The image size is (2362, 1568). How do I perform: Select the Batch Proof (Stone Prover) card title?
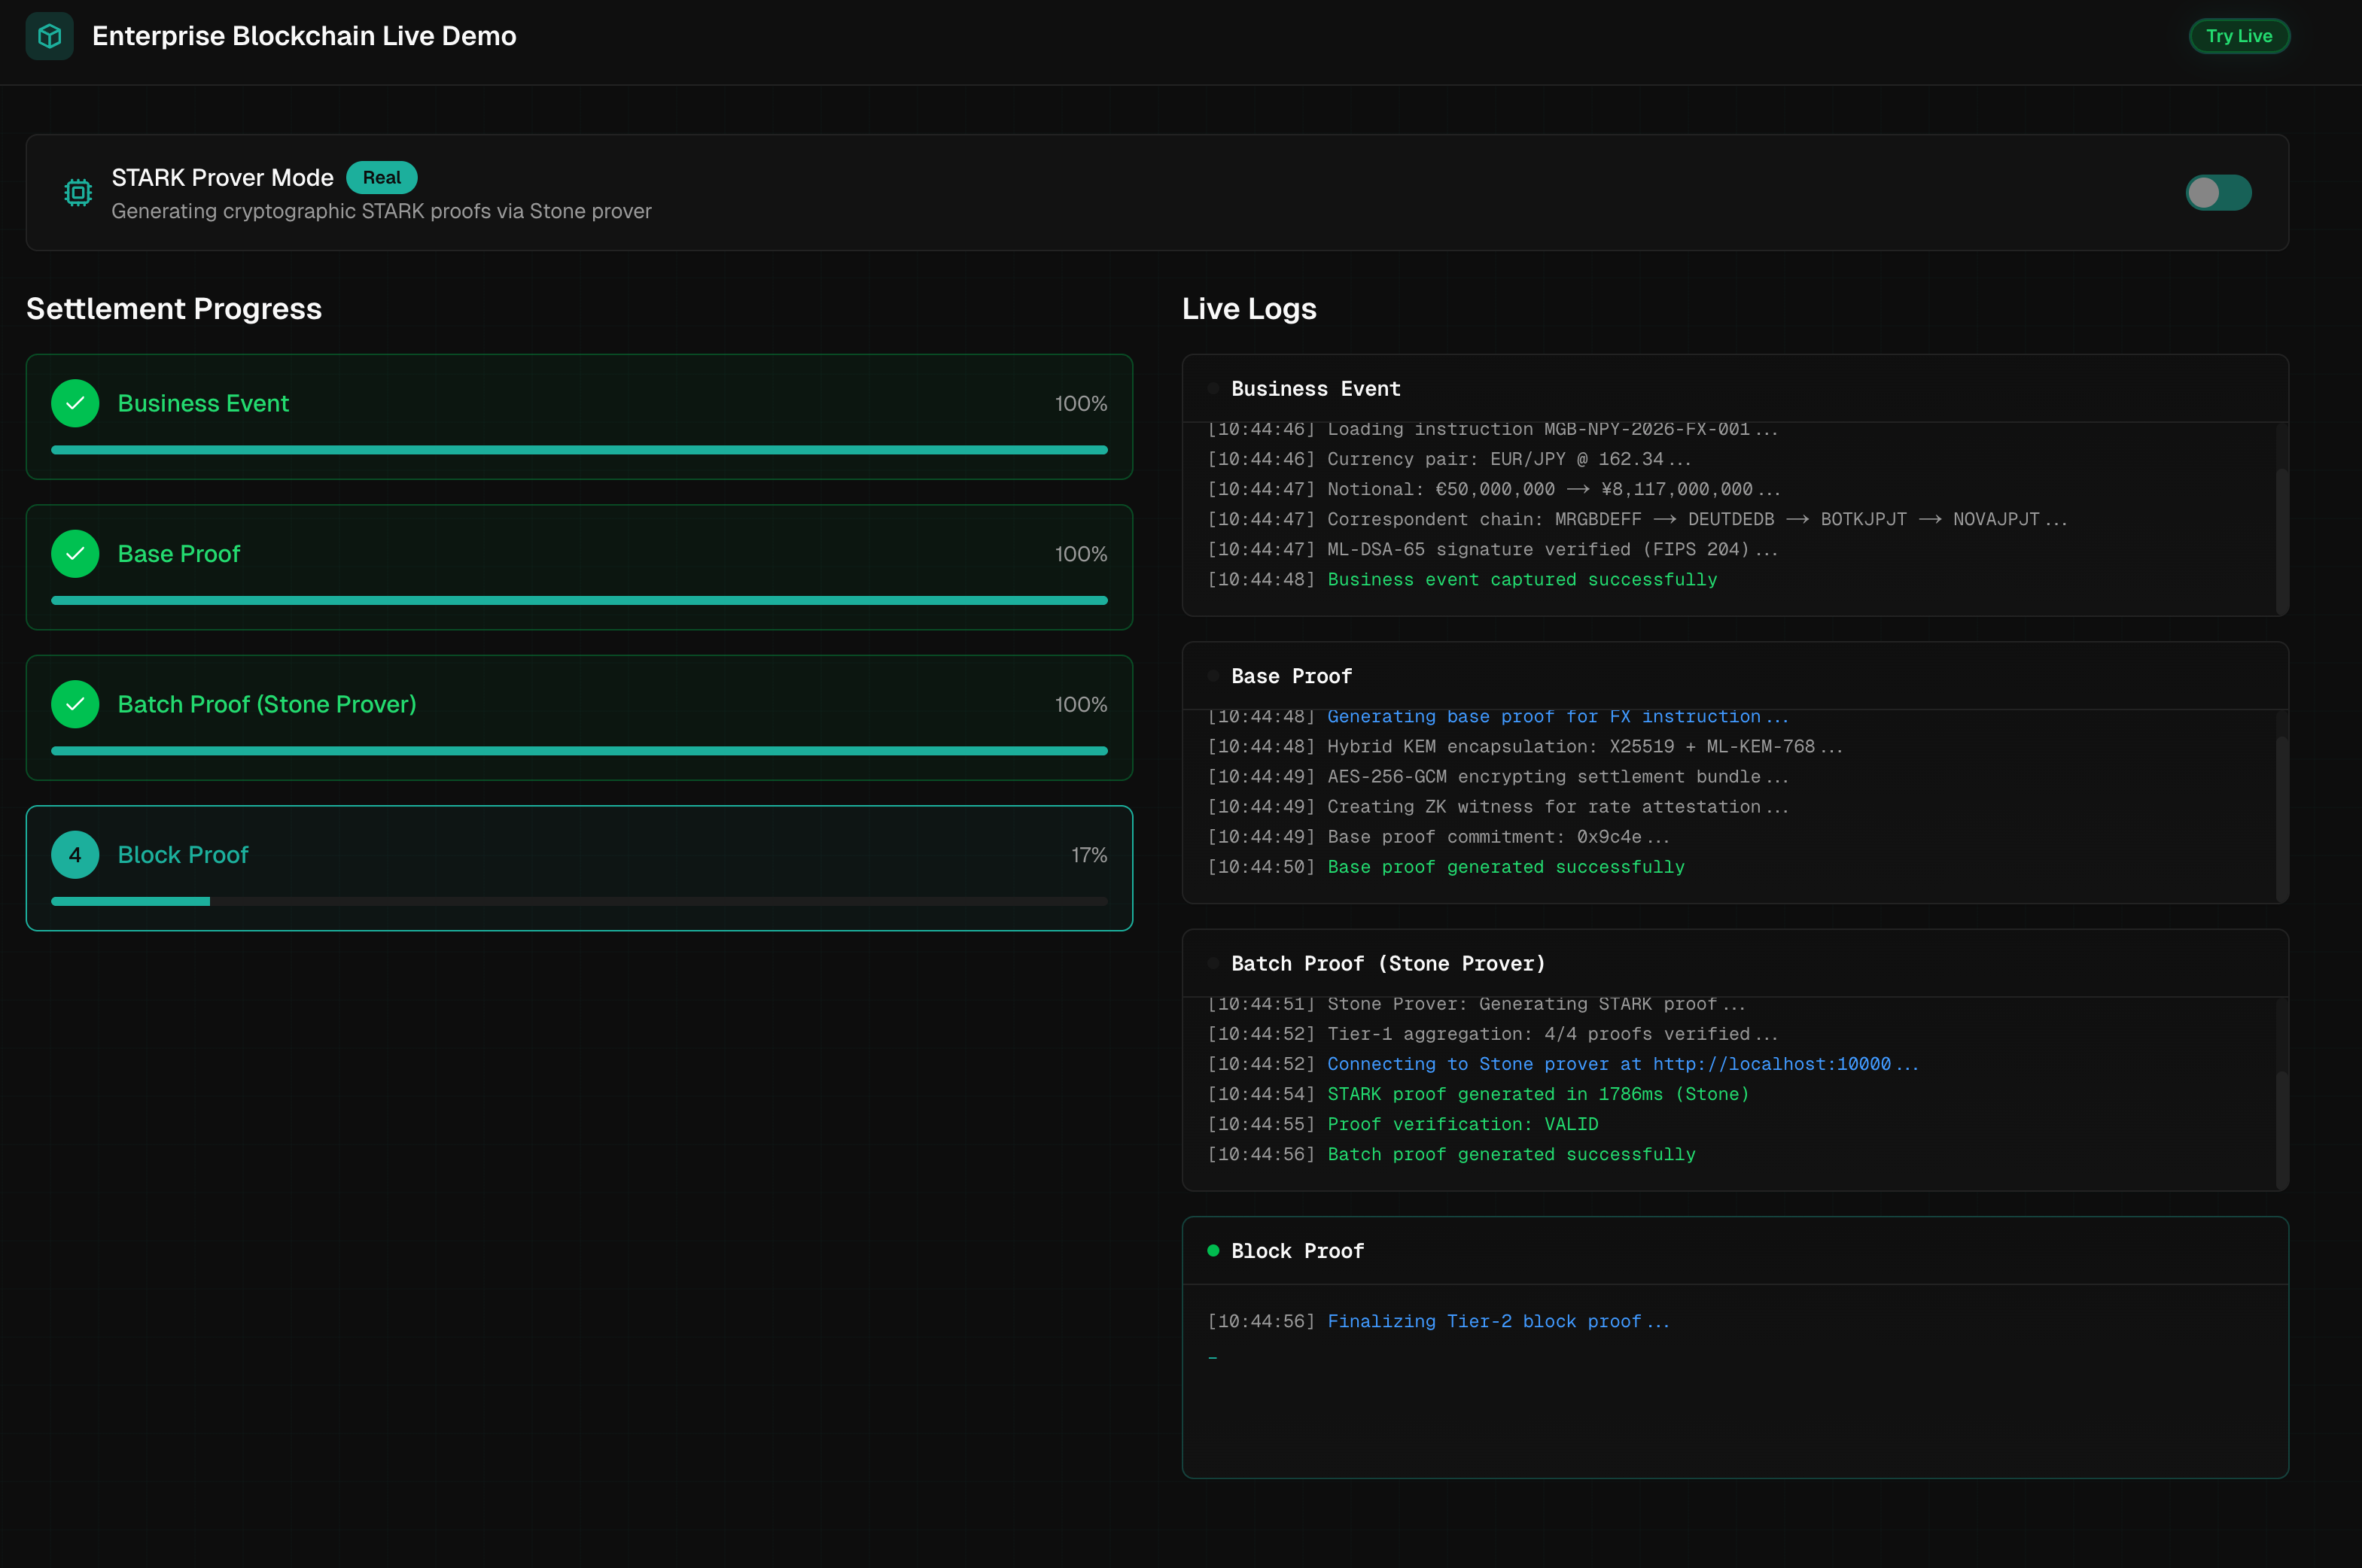267,704
